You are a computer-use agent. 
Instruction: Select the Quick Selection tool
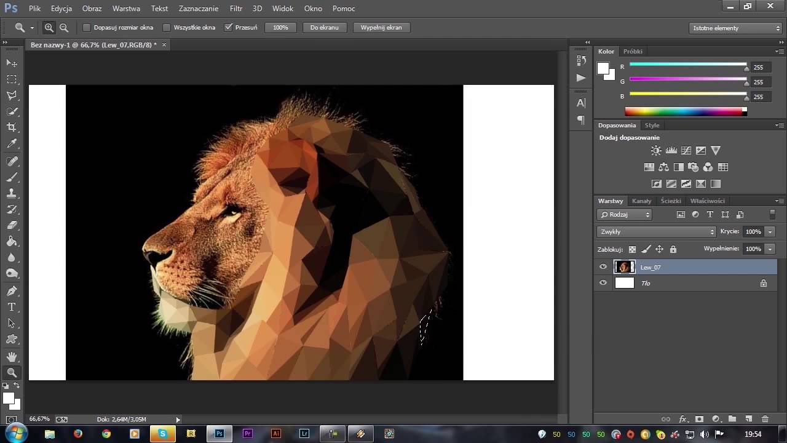point(12,111)
